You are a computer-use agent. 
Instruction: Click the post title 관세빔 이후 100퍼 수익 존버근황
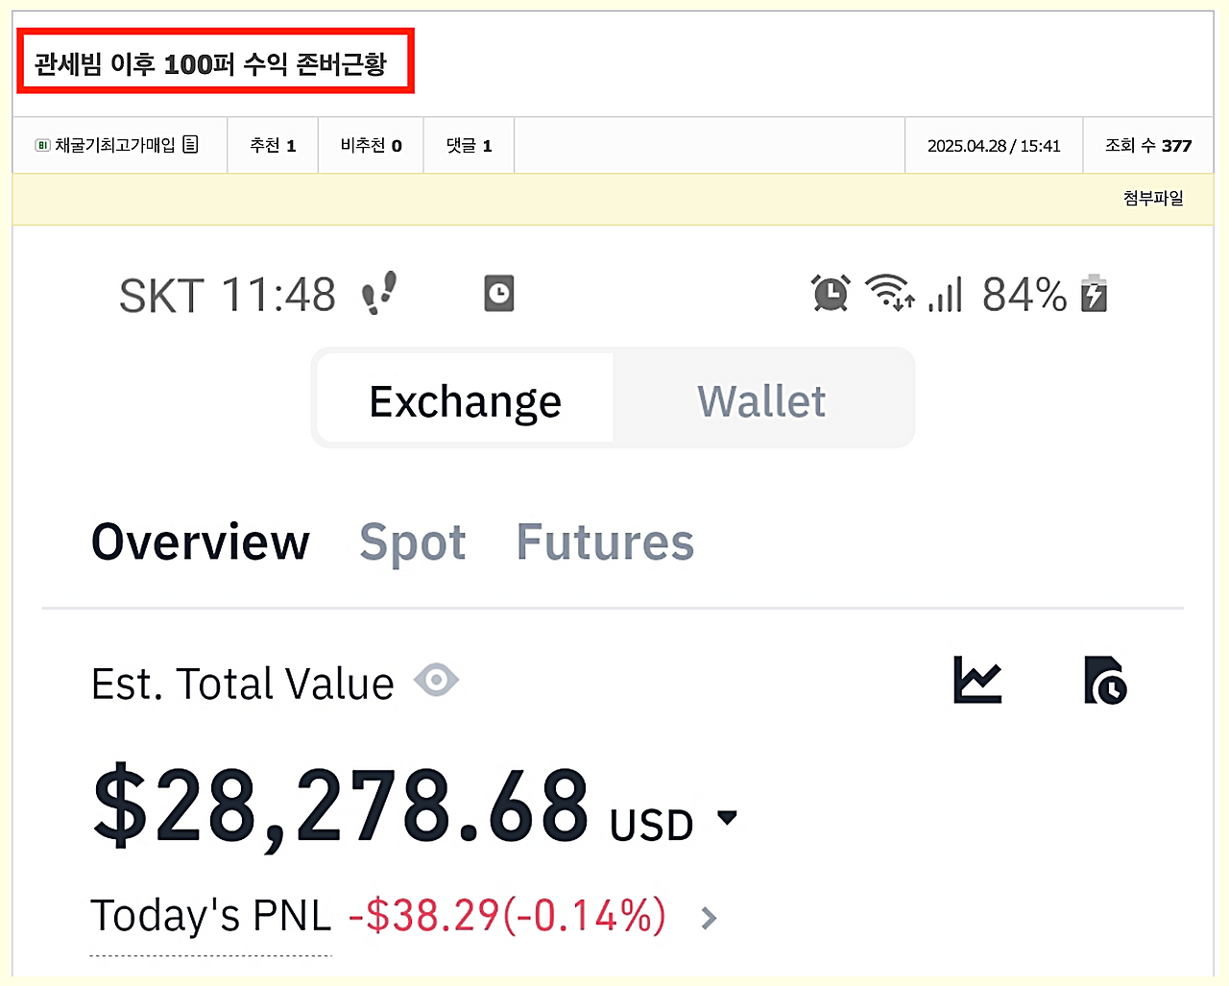coord(210,64)
